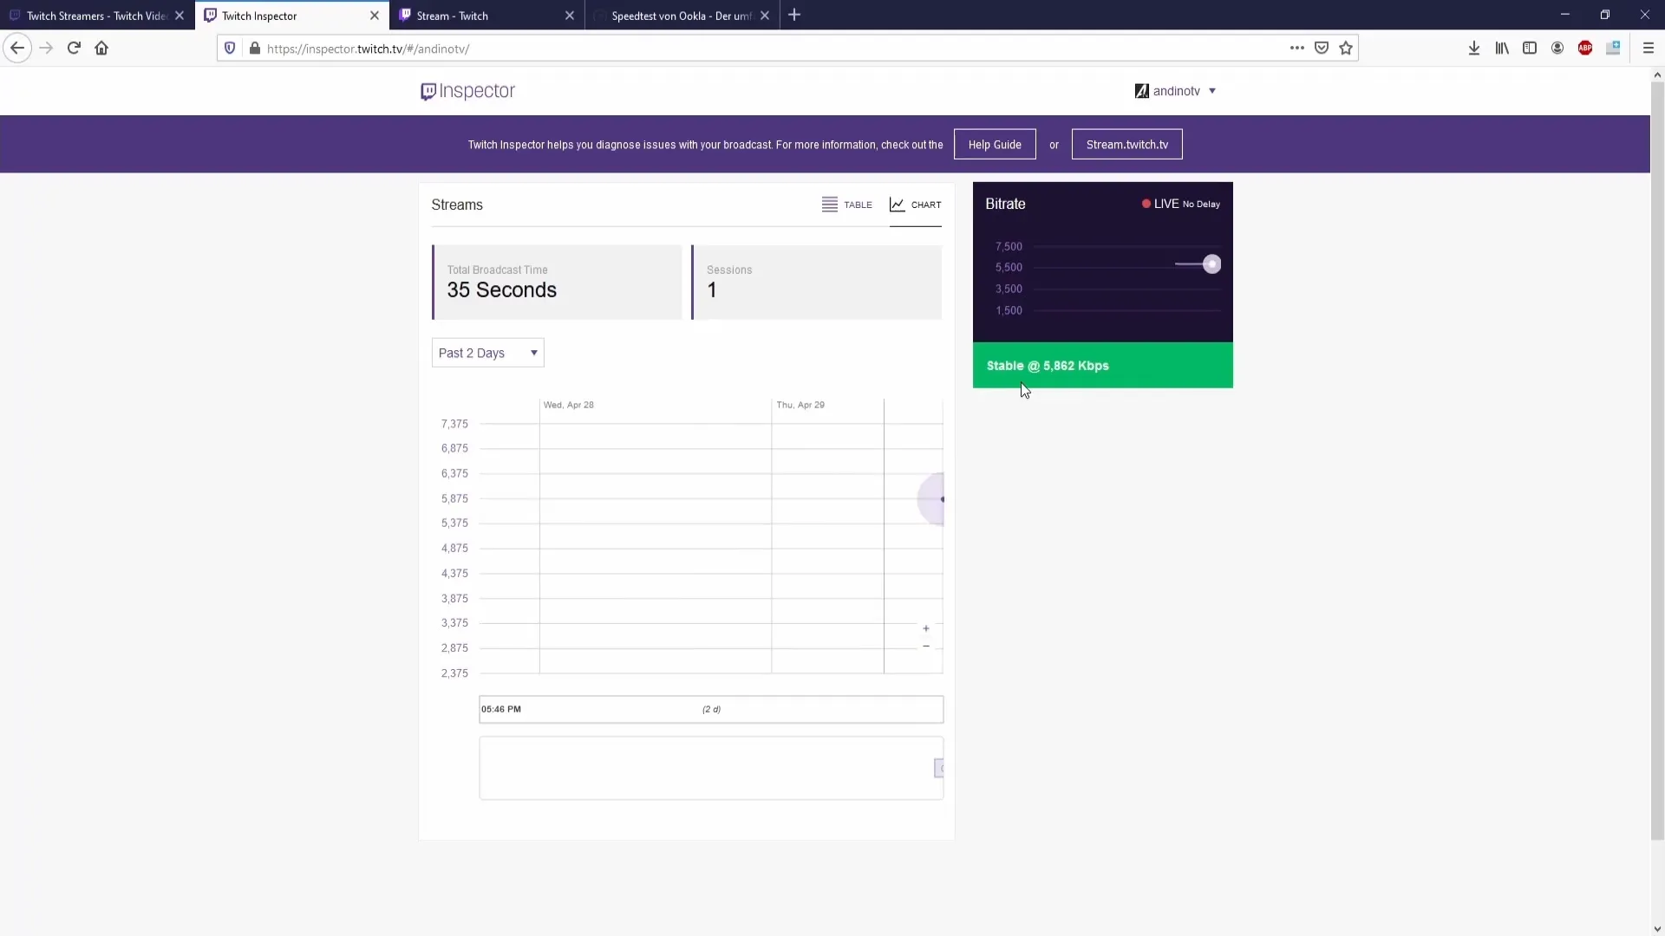
Task: Click the padlock site security icon
Action: click(254, 49)
